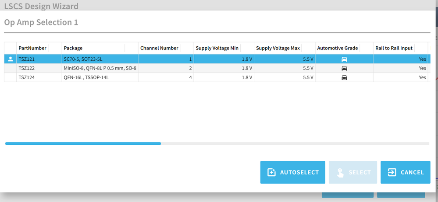Click the 5.5 V cell in TSZ122 row

pos(285,68)
